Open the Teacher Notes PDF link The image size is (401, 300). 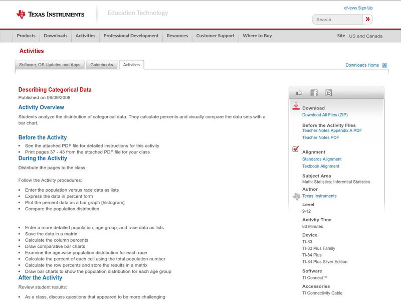[320, 138]
